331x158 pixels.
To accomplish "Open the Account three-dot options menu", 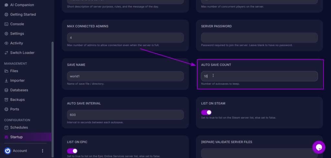I will tap(42, 151).
